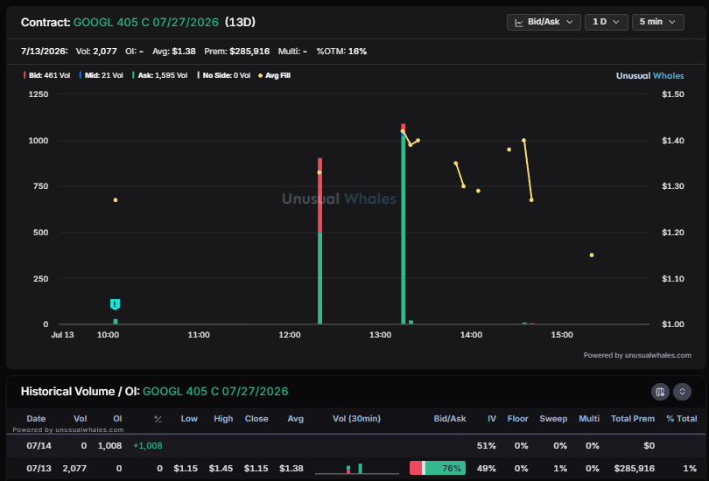
Task: Click the red-green volume bar after 12:00
Action: pyautogui.click(x=320, y=240)
